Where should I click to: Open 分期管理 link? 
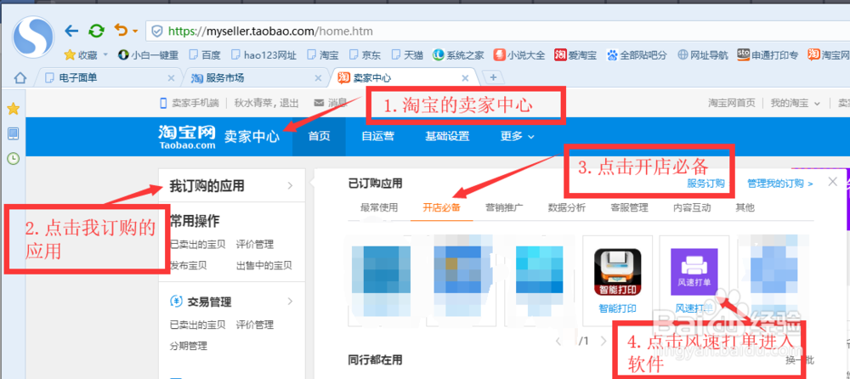pyautogui.click(x=189, y=346)
